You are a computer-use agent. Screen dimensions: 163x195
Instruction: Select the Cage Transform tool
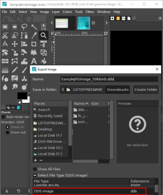click(14, 61)
